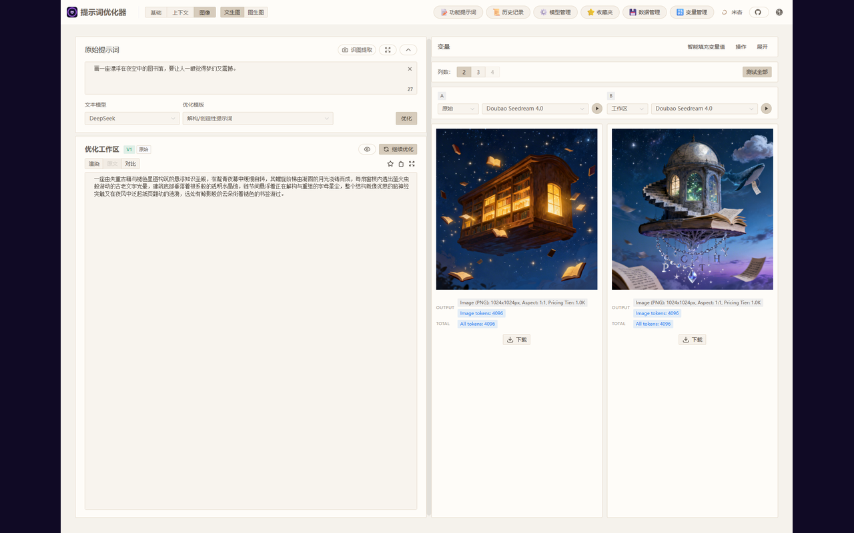Open column B Doubao Seedream 4.0 dropdown

point(705,109)
